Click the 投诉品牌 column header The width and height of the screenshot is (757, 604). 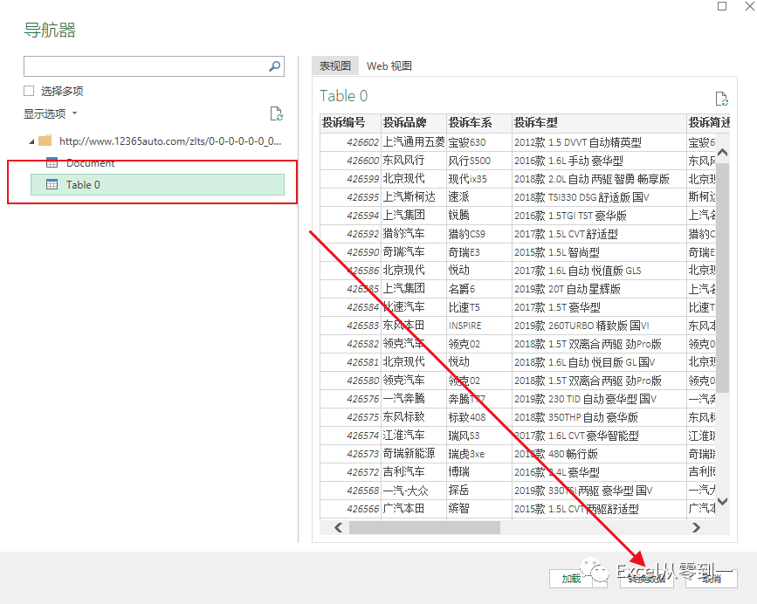414,123
